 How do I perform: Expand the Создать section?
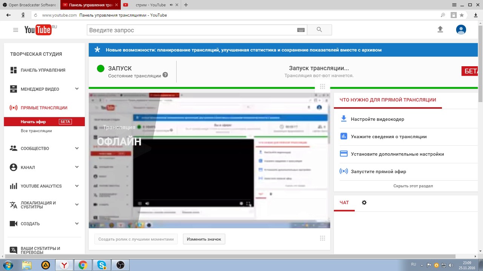tap(77, 224)
